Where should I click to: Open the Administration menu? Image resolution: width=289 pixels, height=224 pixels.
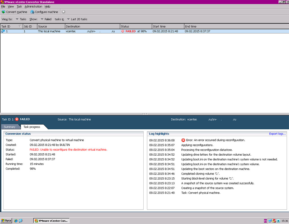[33, 6]
